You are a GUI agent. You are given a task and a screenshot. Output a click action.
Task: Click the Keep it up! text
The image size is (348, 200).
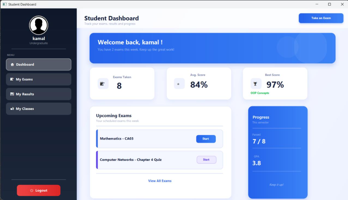[x=276, y=185]
